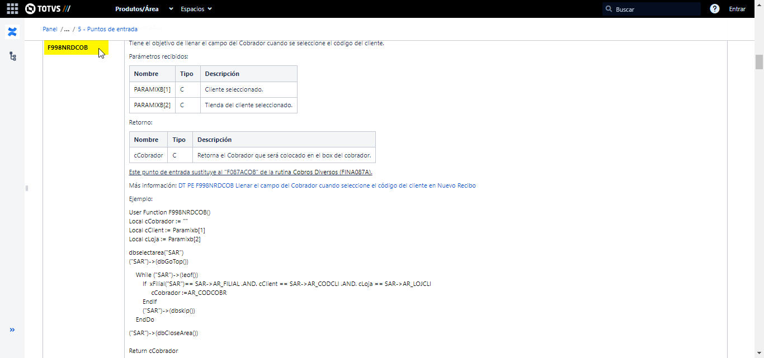Focus the Buscar search field
764x358 pixels.
pyautogui.click(x=652, y=9)
